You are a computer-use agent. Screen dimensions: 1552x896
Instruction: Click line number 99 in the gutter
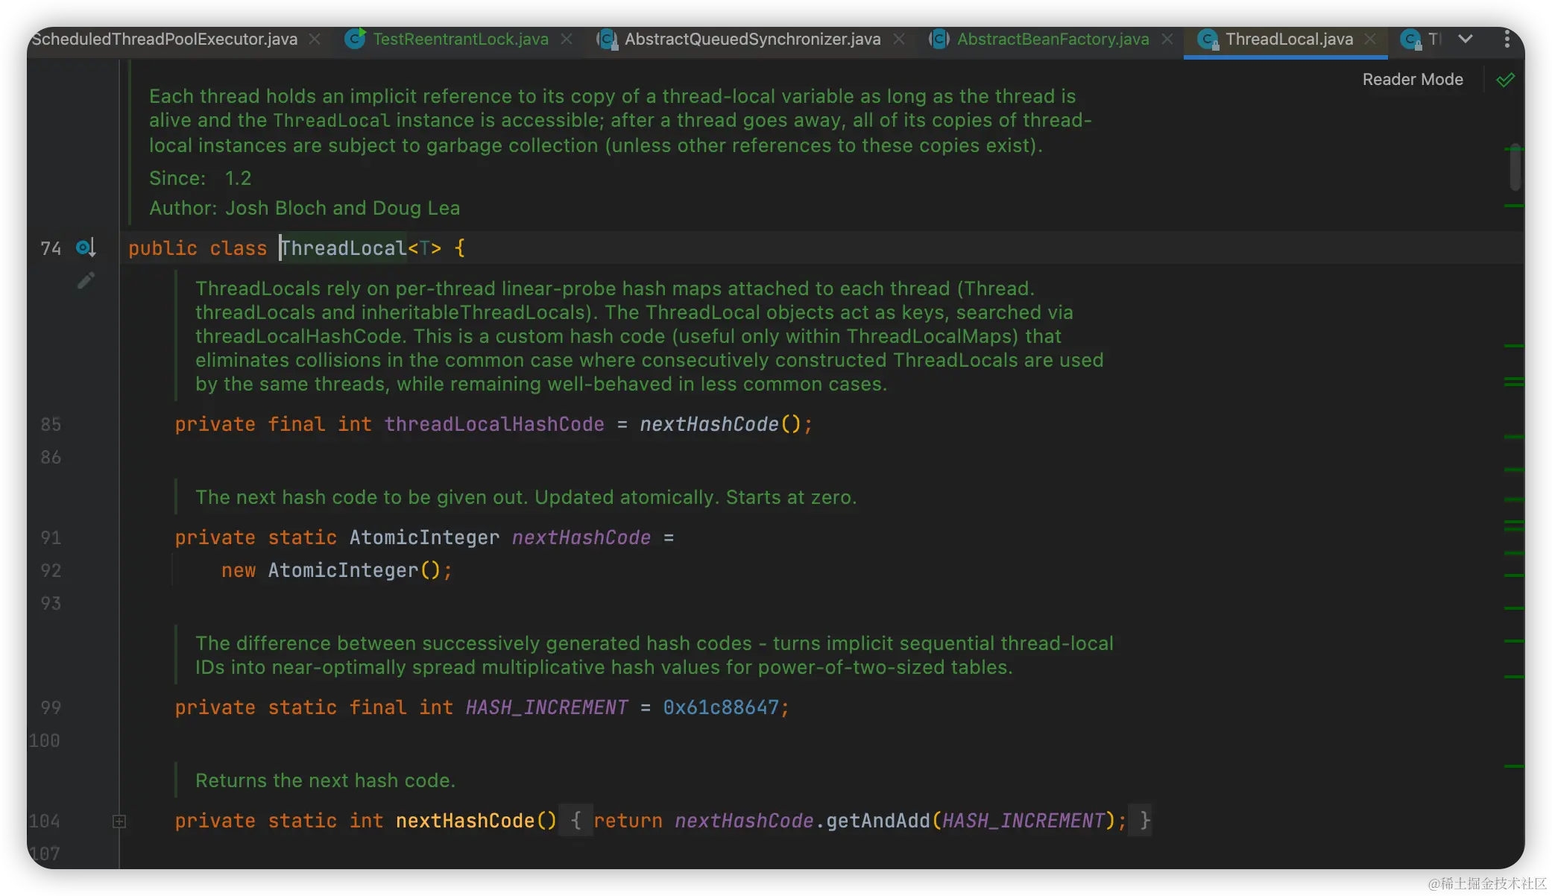click(x=51, y=707)
